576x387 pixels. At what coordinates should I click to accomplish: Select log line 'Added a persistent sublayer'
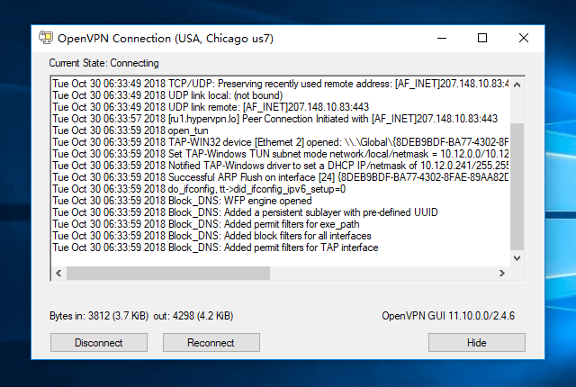coord(245,213)
